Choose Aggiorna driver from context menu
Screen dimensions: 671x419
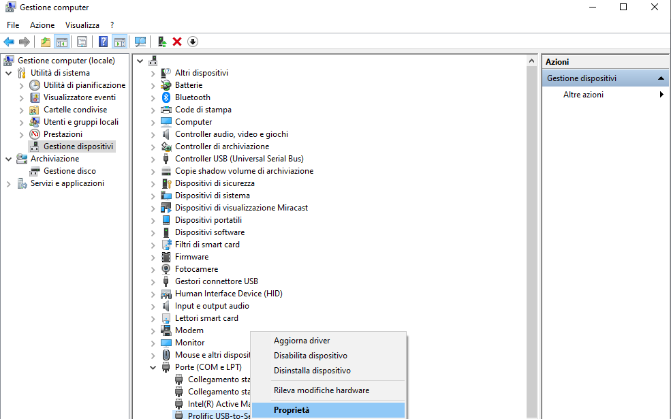point(328,341)
